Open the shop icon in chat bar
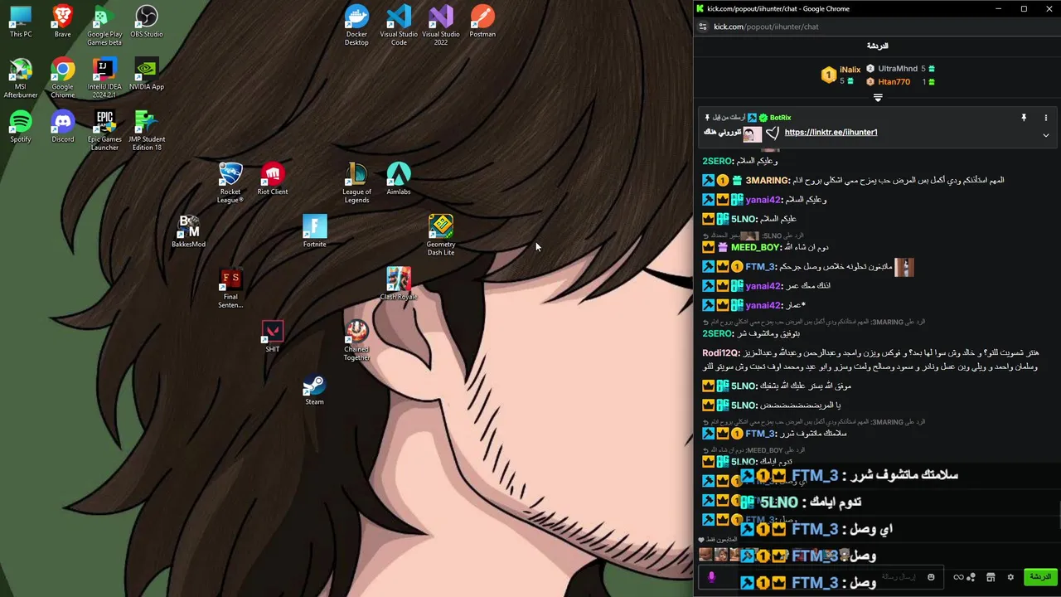Image resolution: width=1061 pixels, height=597 pixels. point(991,577)
